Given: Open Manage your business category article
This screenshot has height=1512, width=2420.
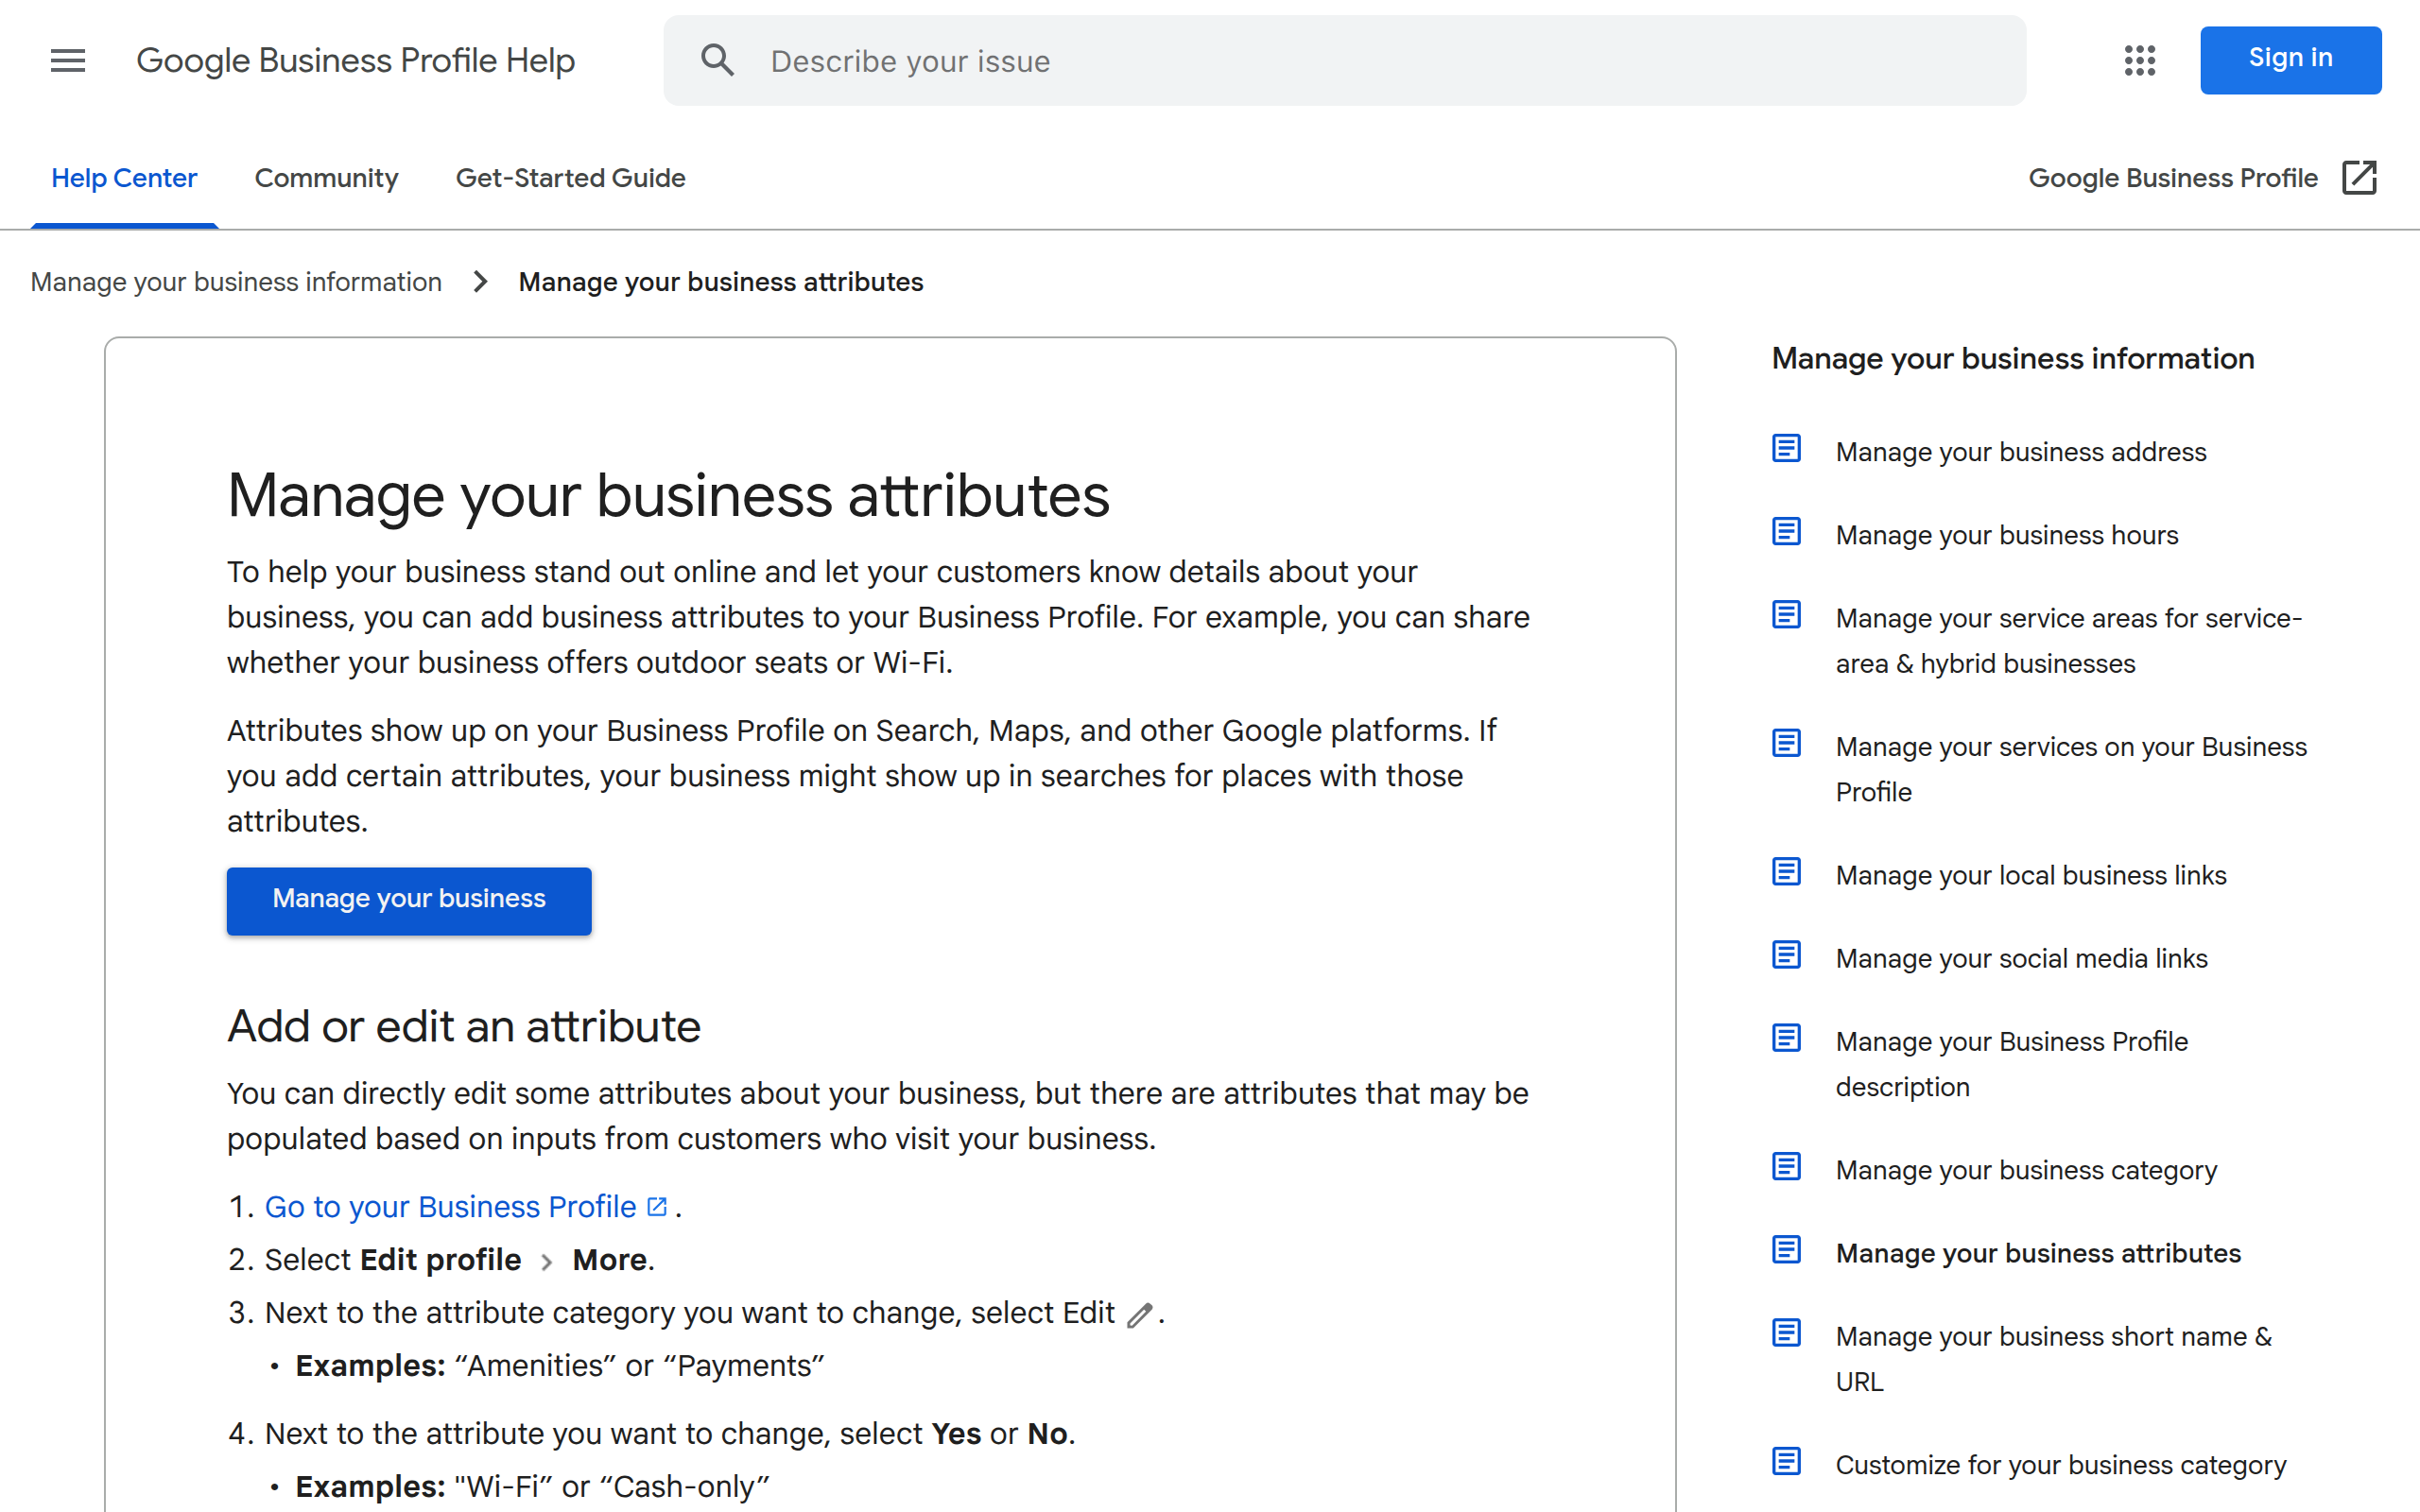Looking at the screenshot, I should [2025, 1168].
